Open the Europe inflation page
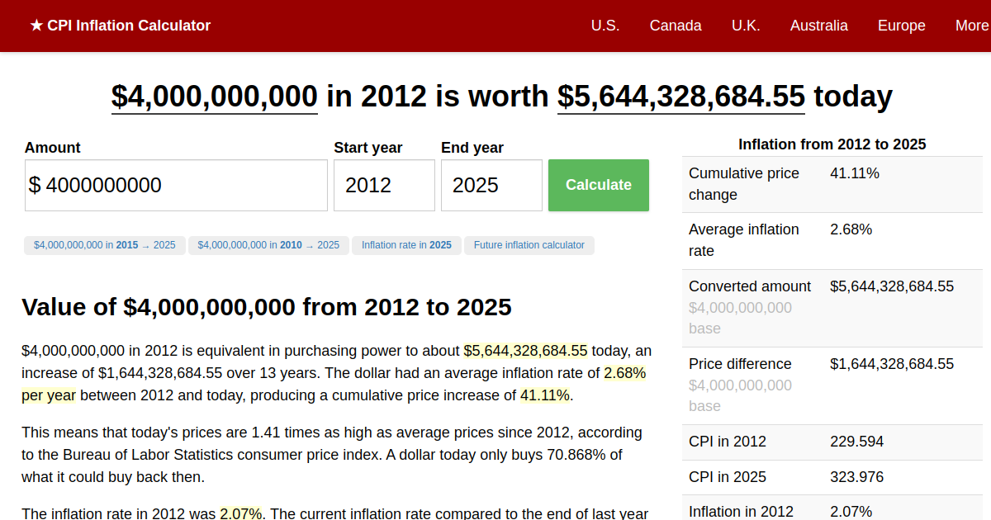This screenshot has width=991, height=520. pyautogui.click(x=901, y=26)
